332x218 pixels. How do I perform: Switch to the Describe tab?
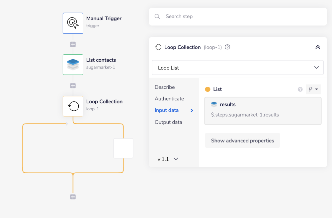(165, 87)
